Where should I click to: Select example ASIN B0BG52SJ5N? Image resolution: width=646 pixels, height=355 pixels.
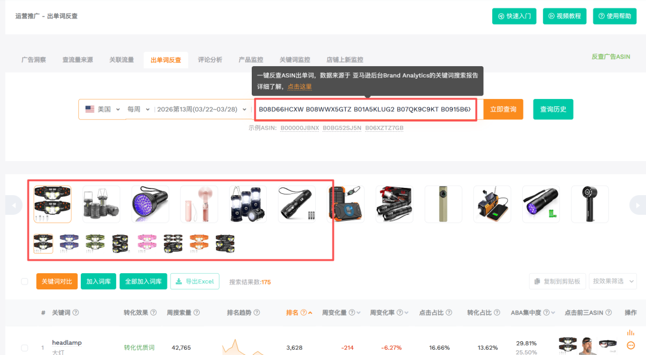point(342,128)
